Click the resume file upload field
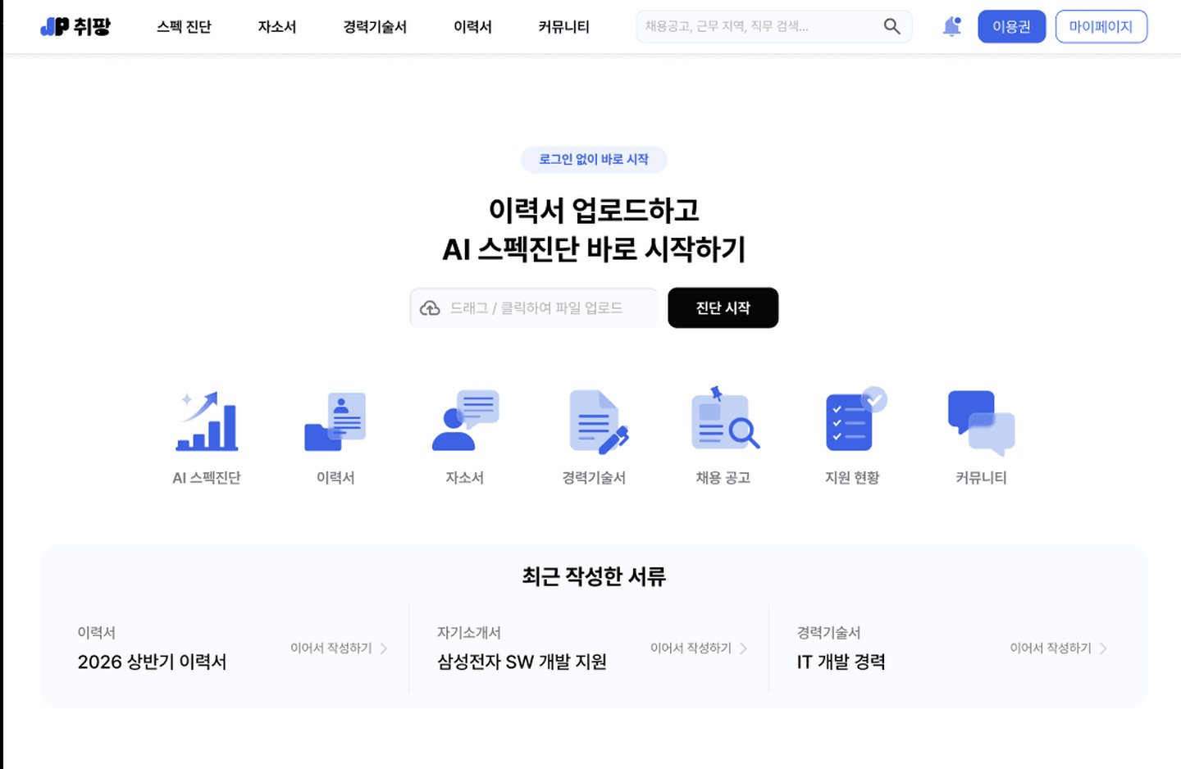Viewport: 1181px width, 769px height. pos(534,307)
